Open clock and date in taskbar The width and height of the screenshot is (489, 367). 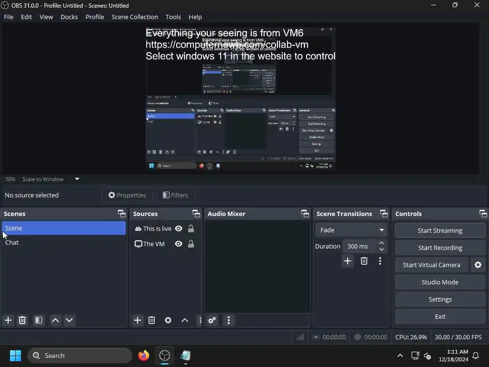click(x=454, y=356)
